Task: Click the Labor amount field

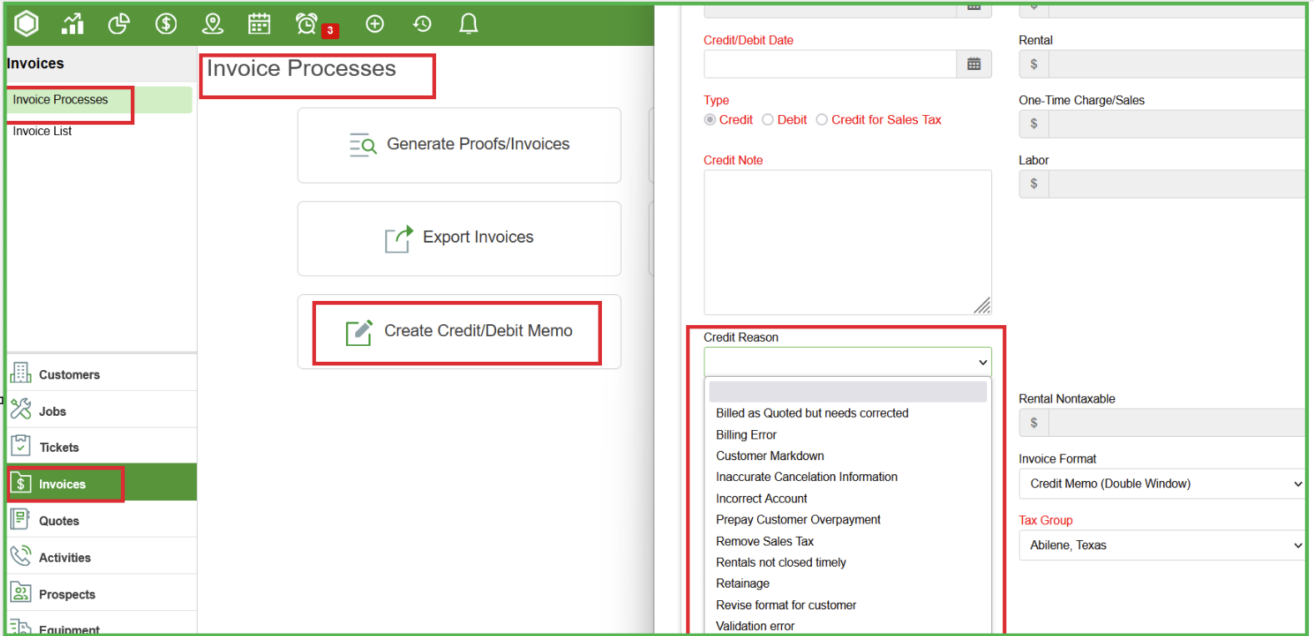Action: point(1176,183)
